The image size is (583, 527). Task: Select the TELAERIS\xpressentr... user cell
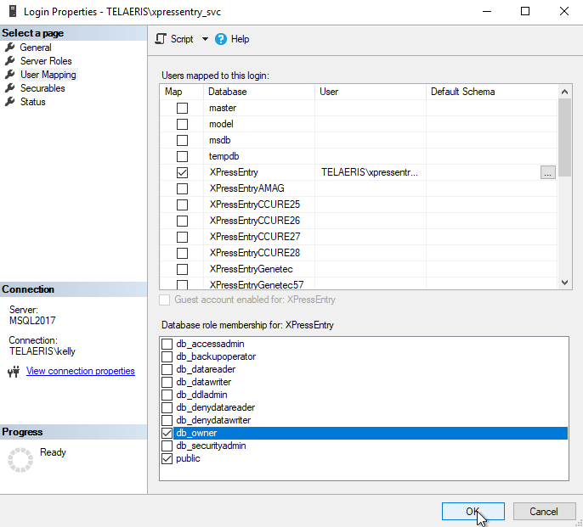(x=371, y=172)
